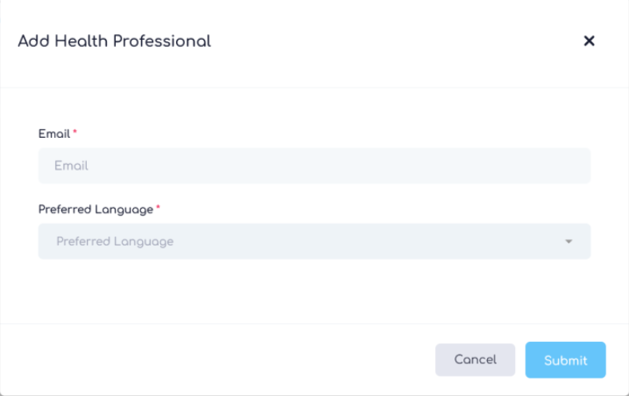Click the red asterisk beside Preferred Language
629x396 pixels.
pos(158,208)
